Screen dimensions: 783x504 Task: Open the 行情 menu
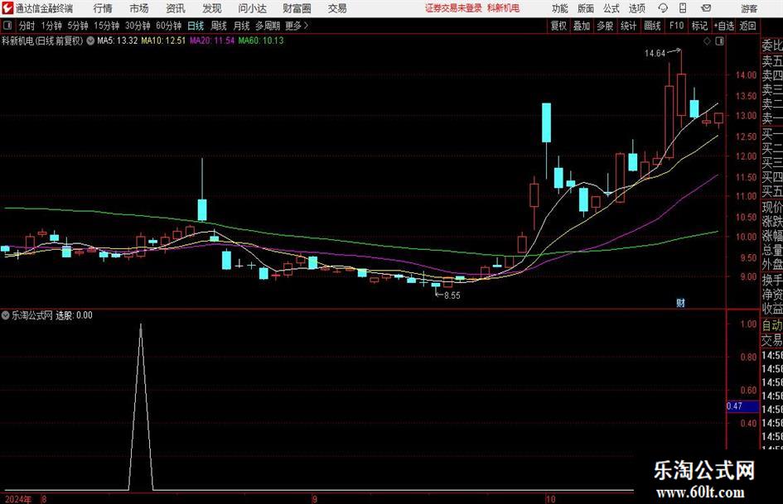click(103, 8)
